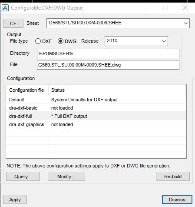Click the CE button
The height and width of the screenshot is (207, 195).
pyautogui.click(x=13, y=23)
